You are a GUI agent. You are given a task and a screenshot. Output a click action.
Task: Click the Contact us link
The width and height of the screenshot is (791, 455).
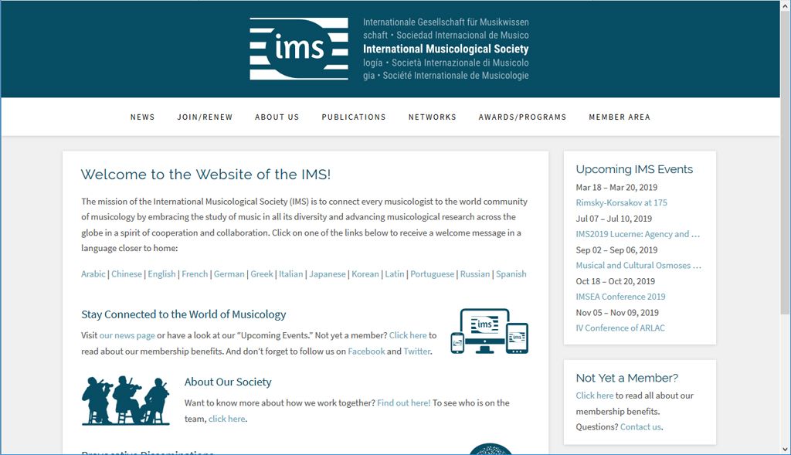pos(640,427)
